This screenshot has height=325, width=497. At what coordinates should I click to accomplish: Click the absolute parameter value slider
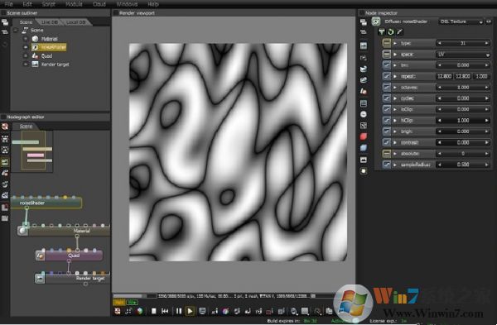click(463, 154)
